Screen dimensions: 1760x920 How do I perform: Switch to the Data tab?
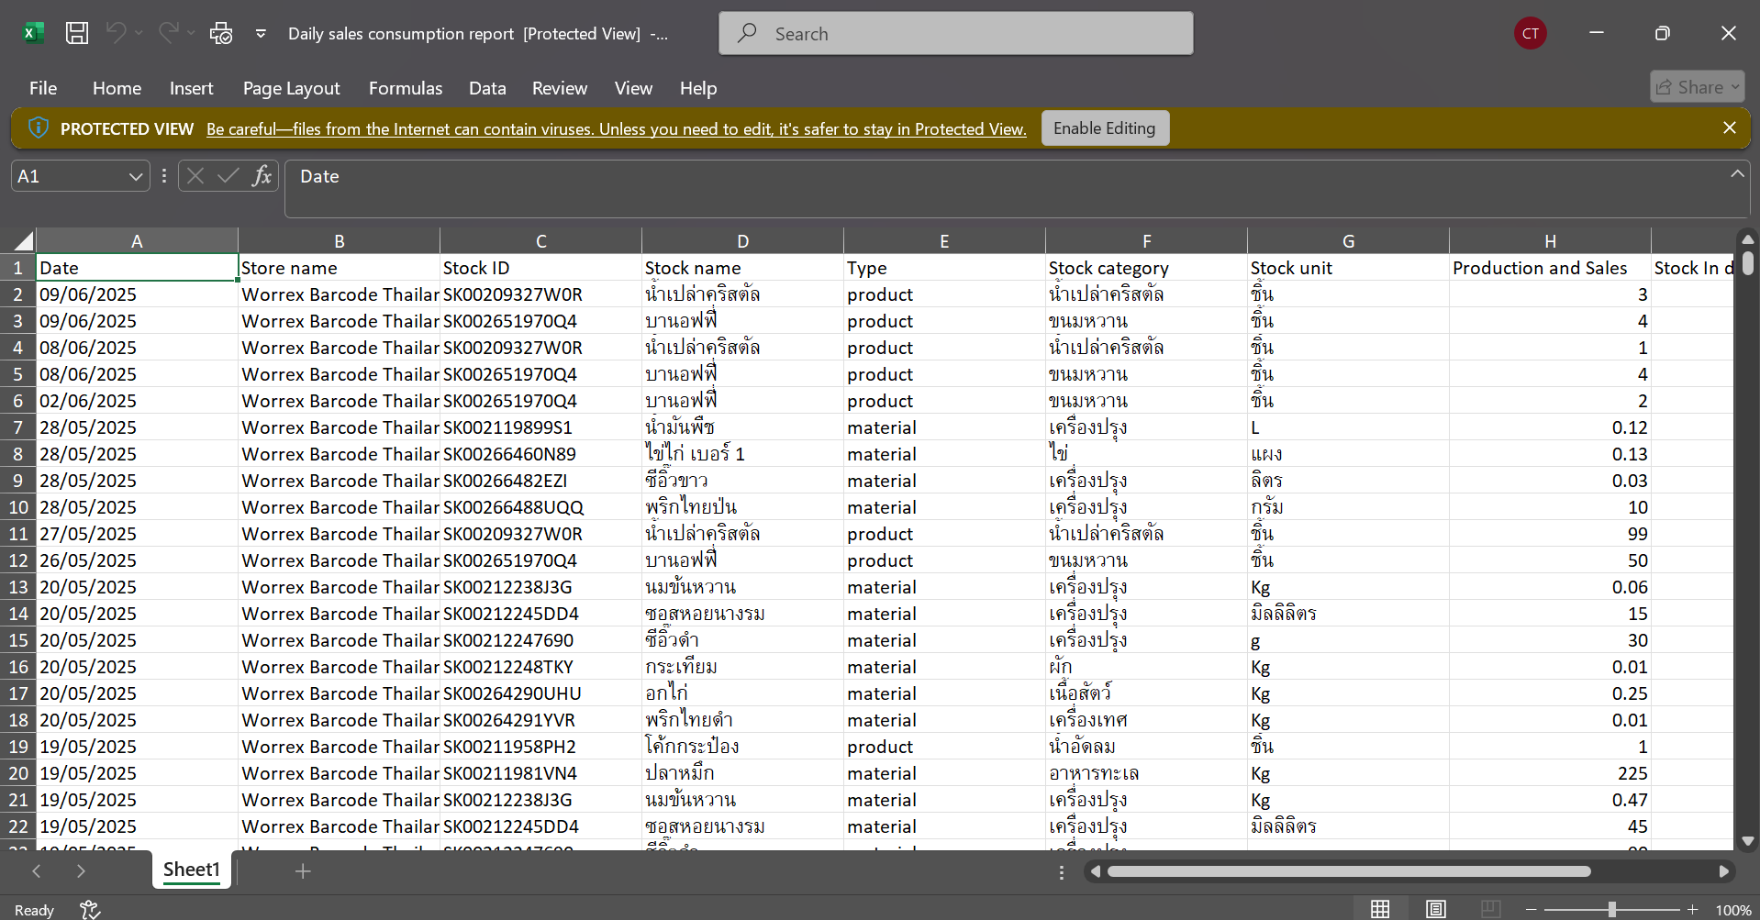click(487, 88)
